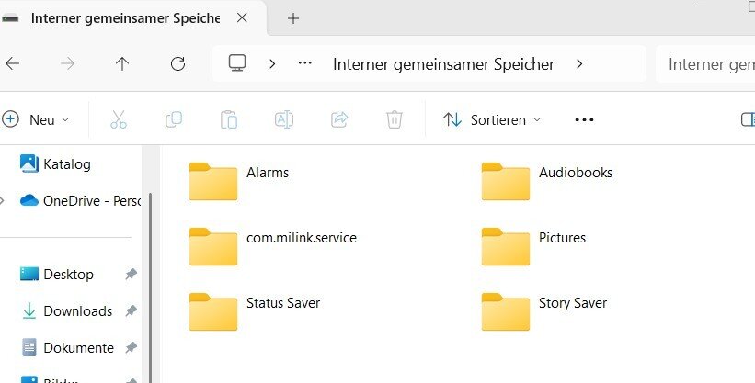Expand breadcrumb chevron after Interner gemeinsamer Speicher

coord(578,63)
